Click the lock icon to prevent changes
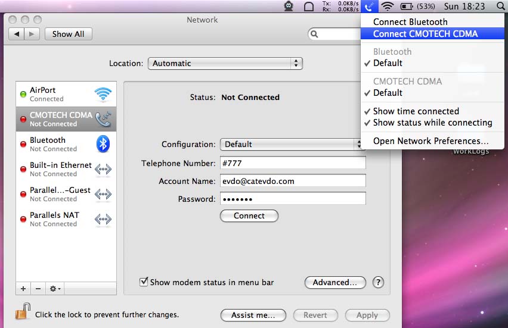The width and height of the screenshot is (508, 328). (x=23, y=311)
